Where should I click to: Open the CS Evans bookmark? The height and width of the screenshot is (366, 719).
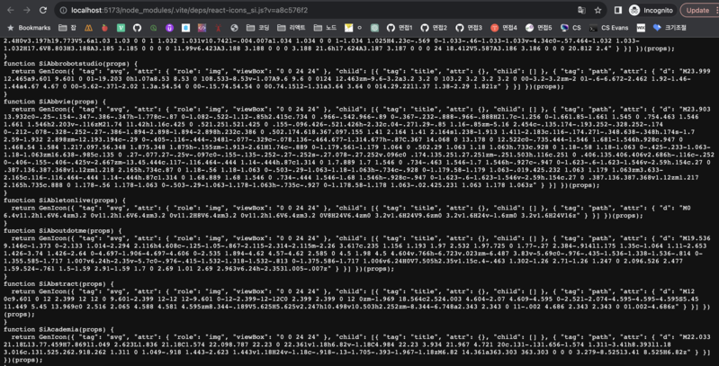pos(609,28)
